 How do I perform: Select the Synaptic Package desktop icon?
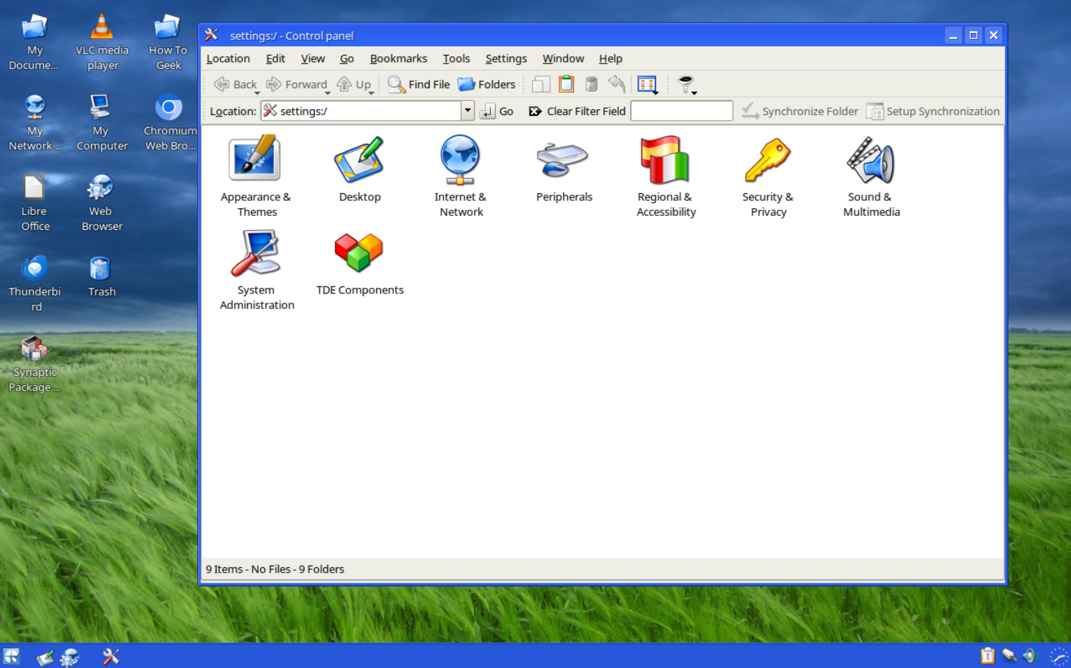(35, 364)
